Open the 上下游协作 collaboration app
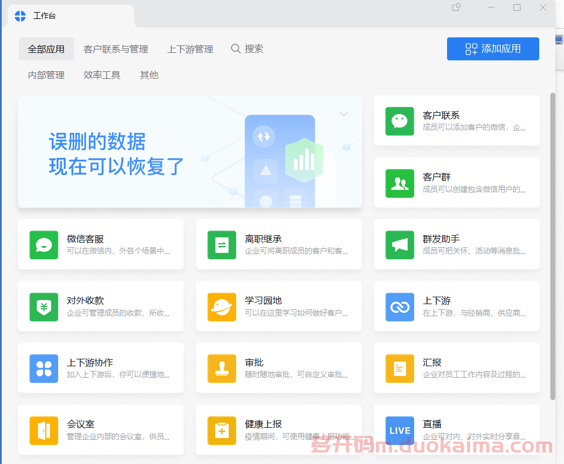 pos(101,368)
